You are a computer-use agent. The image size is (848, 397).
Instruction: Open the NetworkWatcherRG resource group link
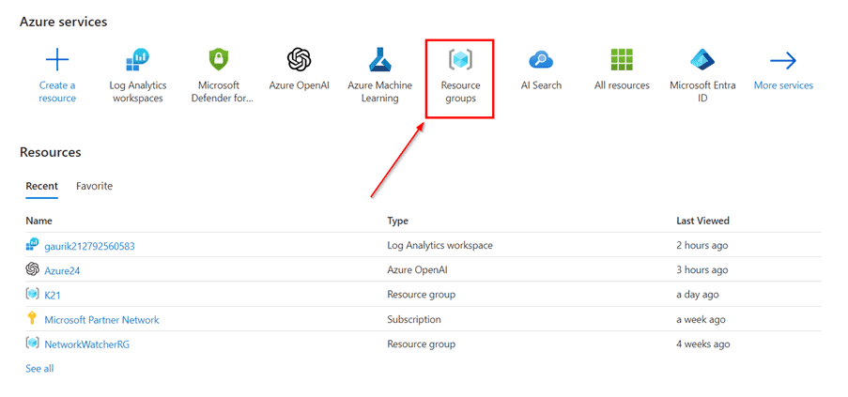pyautogui.click(x=86, y=344)
